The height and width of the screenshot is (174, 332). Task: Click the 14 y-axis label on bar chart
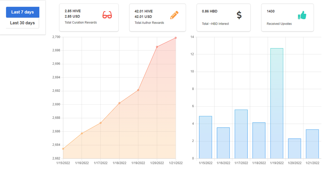pyautogui.click(x=192, y=37)
